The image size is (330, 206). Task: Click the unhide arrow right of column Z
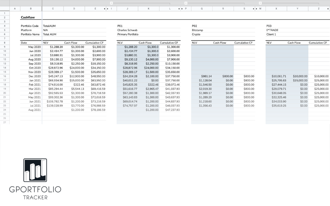click(x=328, y=9)
